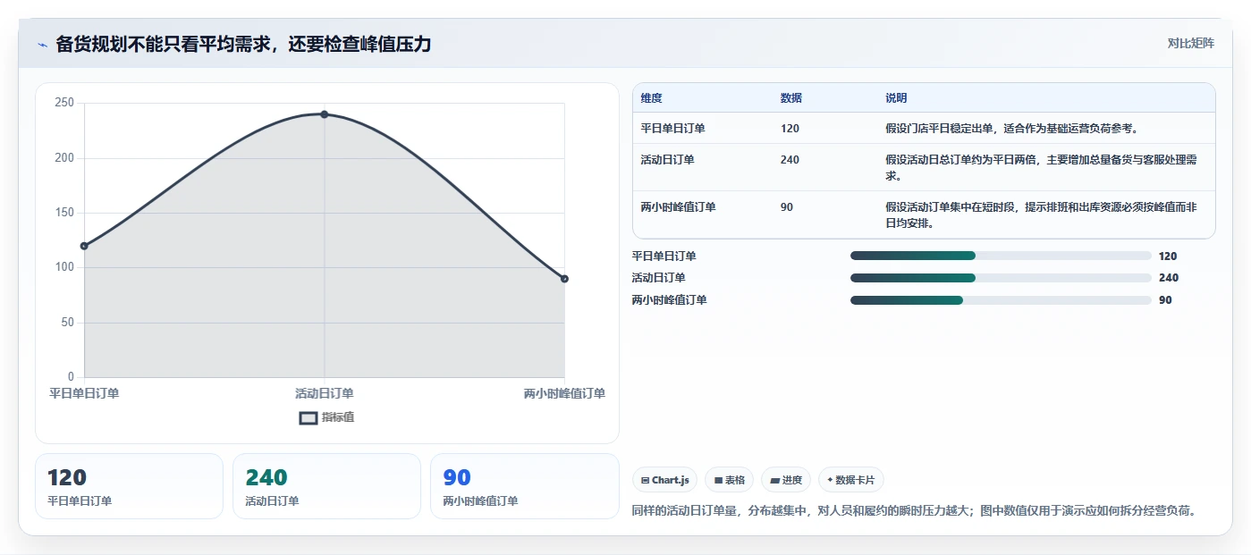Click the Chart.js tag icon
The width and height of the screenshot is (1251, 555).
645,481
